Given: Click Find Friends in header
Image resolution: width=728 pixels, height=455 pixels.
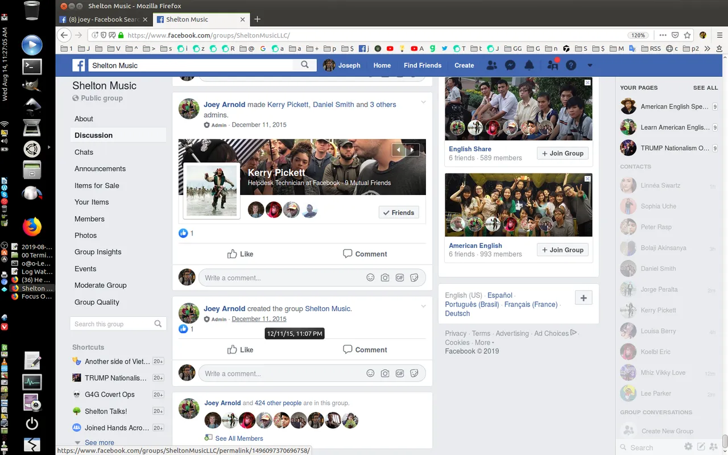Looking at the screenshot, I should tap(423, 65).
